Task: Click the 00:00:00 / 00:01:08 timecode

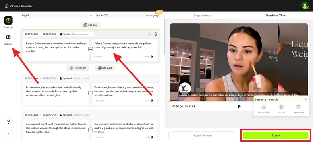Action: 184,106
